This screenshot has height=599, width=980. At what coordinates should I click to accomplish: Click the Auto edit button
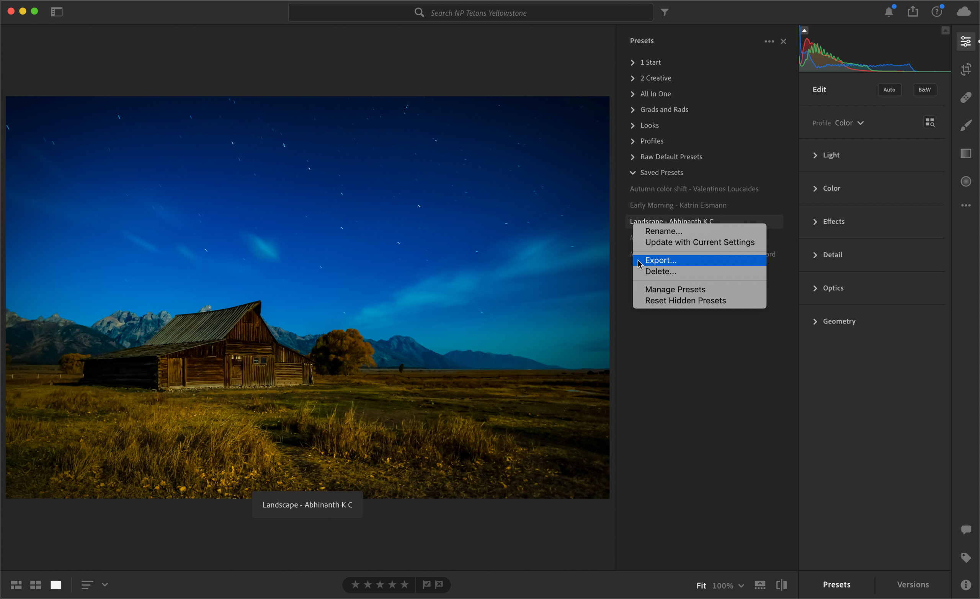pyautogui.click(x=890, y=90)
